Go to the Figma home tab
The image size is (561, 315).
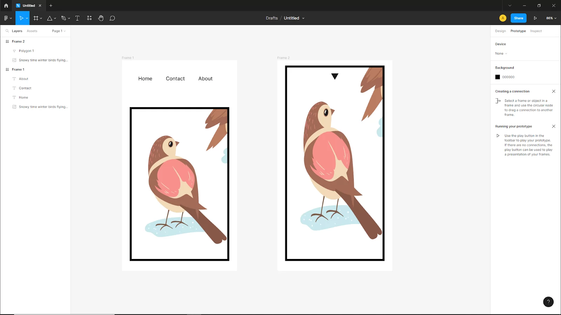[x=6, y=6]
